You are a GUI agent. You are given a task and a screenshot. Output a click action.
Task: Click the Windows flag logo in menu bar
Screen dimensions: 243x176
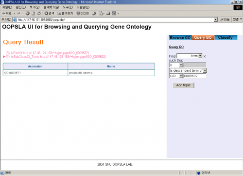click(x=238, y=8)
